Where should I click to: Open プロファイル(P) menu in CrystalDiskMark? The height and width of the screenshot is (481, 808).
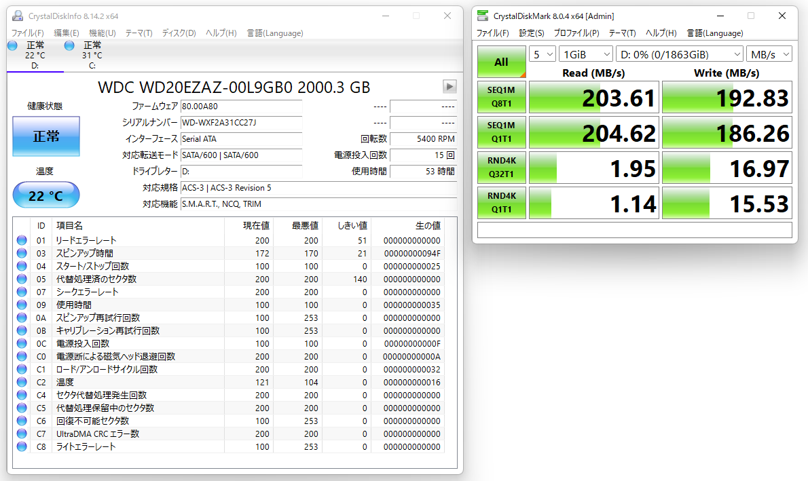click(x=576, y=33)
